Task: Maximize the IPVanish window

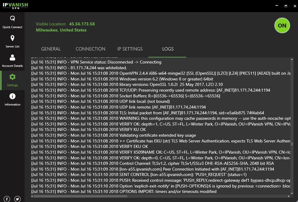Action: (286, 6)
